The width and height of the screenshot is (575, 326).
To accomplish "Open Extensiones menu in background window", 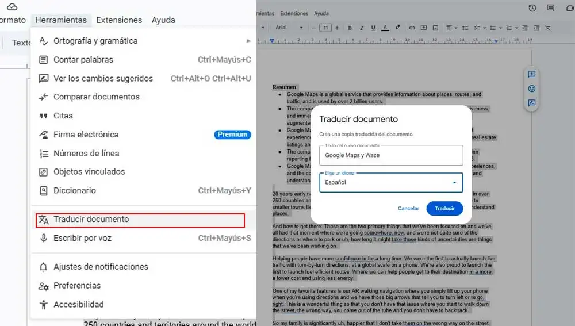I will 294,13.
